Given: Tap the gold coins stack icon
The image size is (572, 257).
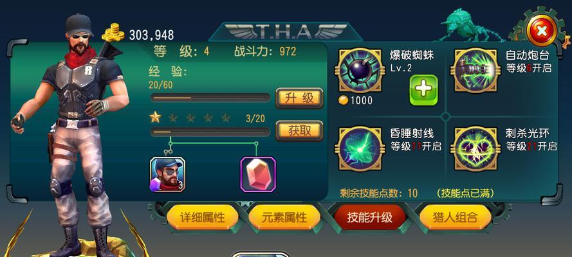Looking at the screenshot, I should coord(113,32).
